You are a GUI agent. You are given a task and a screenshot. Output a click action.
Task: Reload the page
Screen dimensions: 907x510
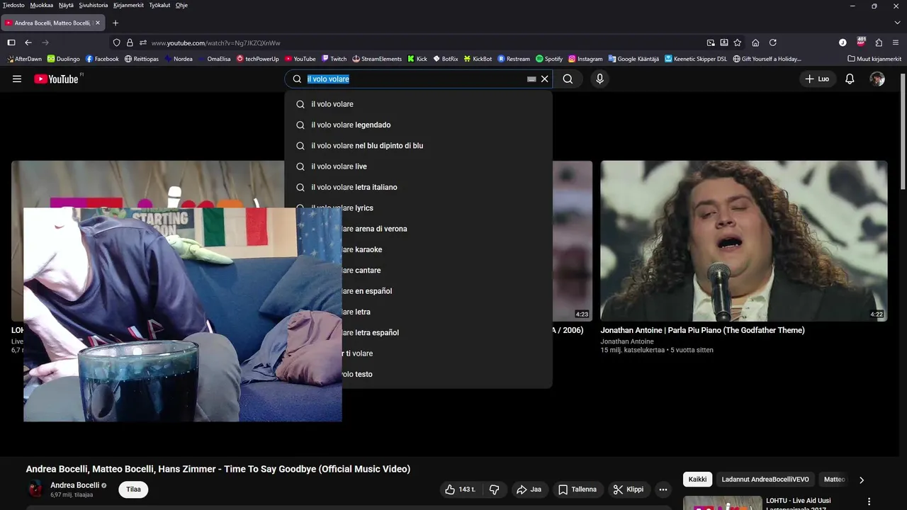(x=773, y=42)
